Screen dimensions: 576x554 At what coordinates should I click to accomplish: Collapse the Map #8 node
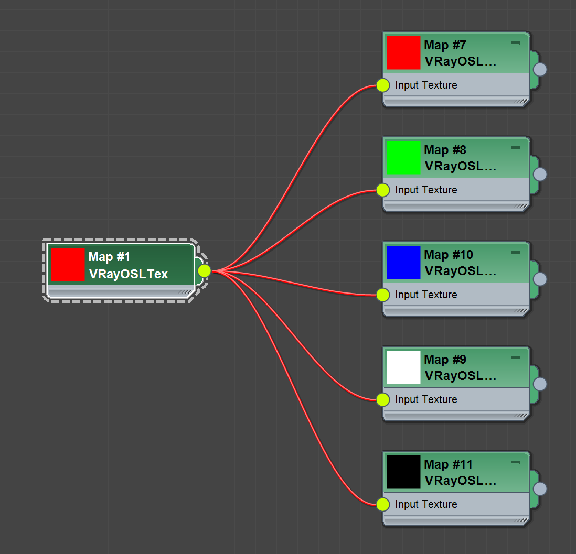click(x=515, y=148)
